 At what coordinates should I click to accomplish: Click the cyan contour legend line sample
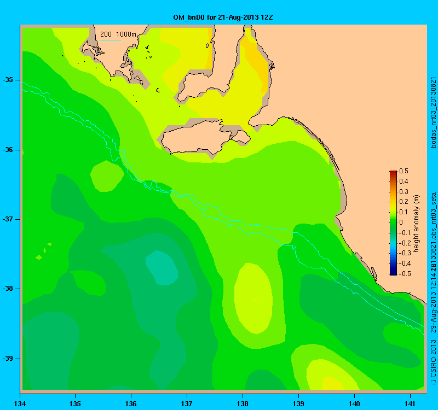tap(111, 40)
